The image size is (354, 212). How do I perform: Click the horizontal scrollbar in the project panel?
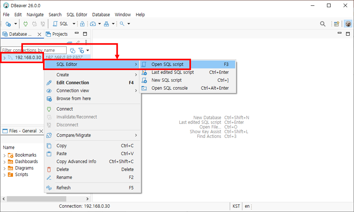pos(36,199)
